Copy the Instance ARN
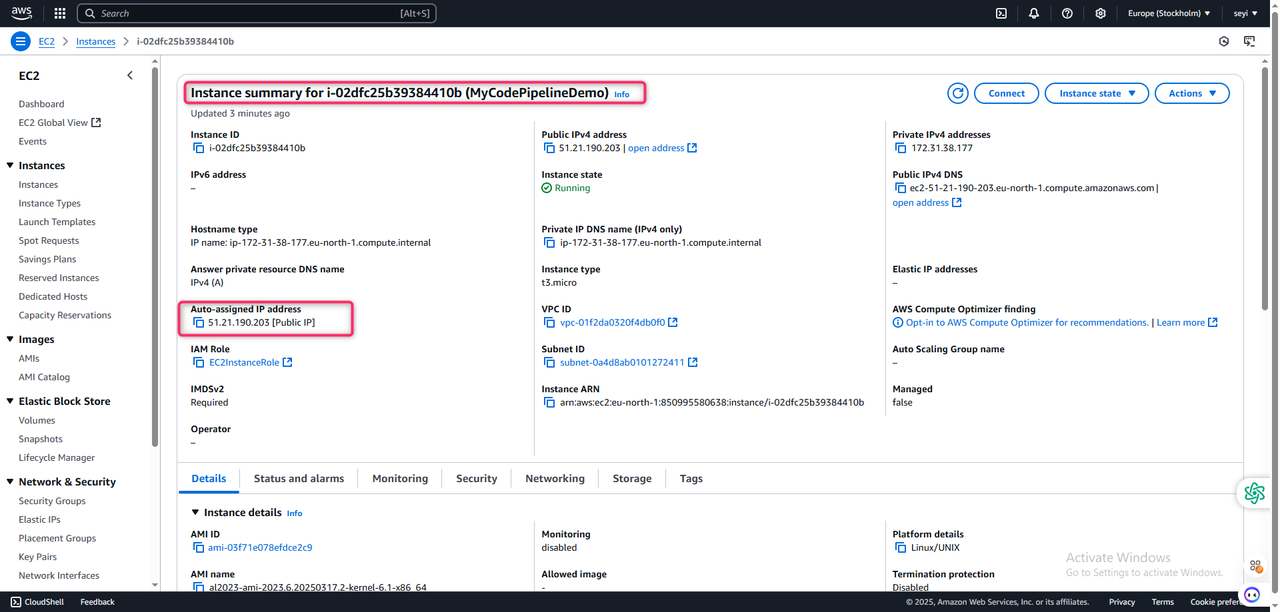This screenshot has width=1280, height=612. (x=549, y=402)
